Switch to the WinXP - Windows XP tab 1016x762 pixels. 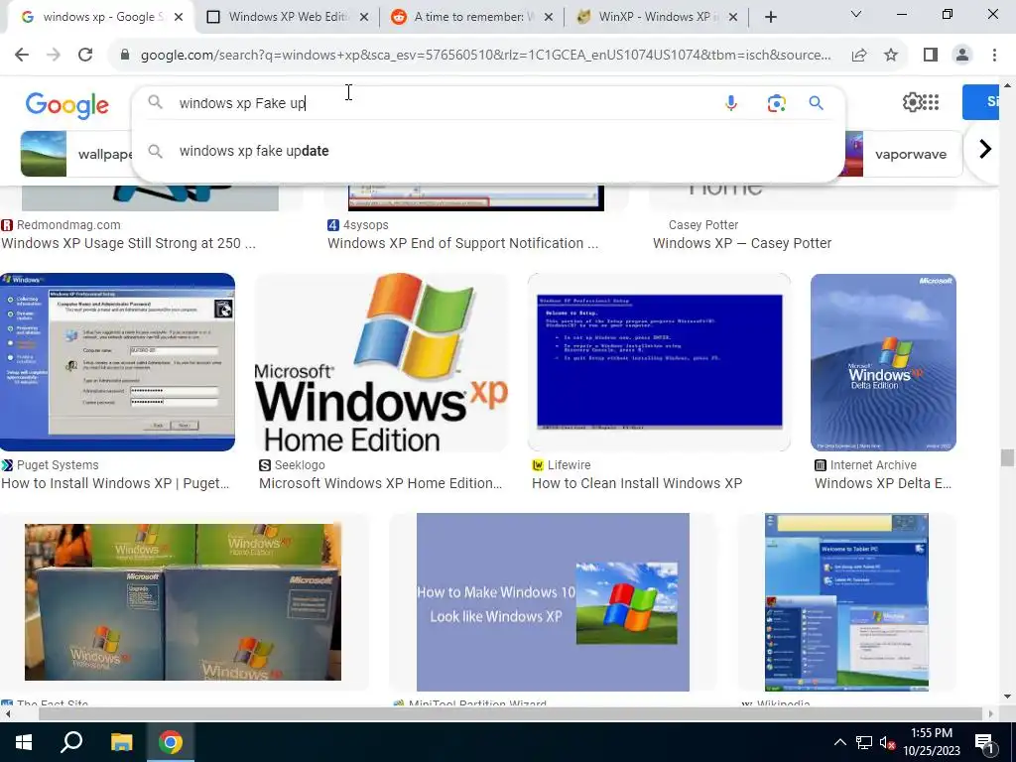click(659, 17)
